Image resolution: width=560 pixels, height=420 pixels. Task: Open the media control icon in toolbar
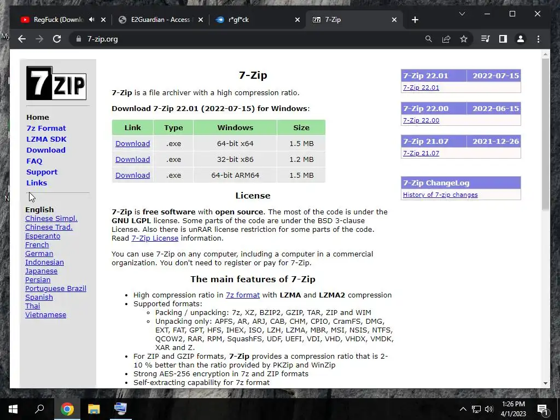point(486,39)
